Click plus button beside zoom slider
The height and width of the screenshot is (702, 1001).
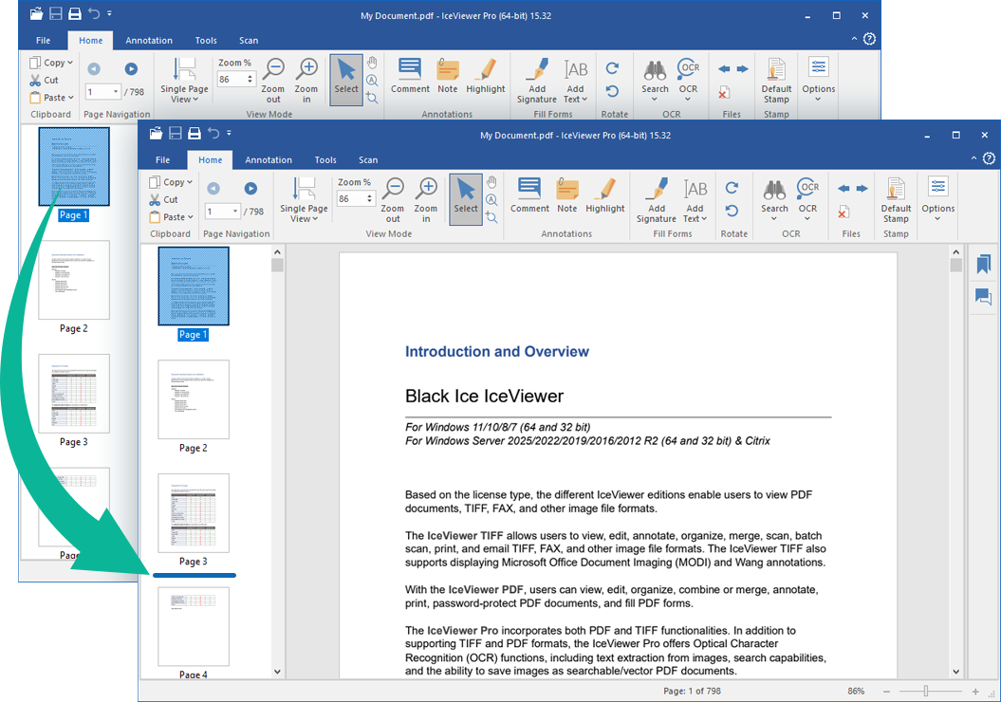point(974,692)
